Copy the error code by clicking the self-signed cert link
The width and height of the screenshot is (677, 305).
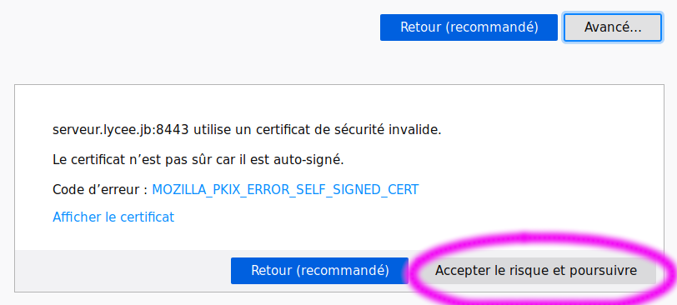click(x=285, y=190)
